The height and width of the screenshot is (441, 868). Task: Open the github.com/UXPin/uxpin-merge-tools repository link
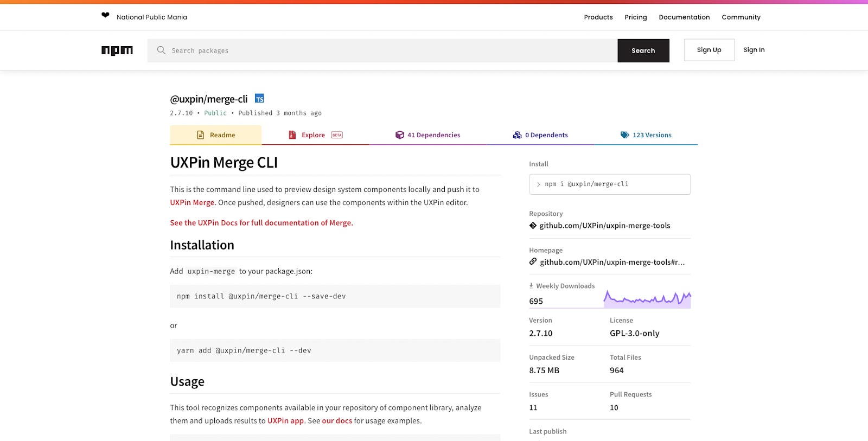605,226
